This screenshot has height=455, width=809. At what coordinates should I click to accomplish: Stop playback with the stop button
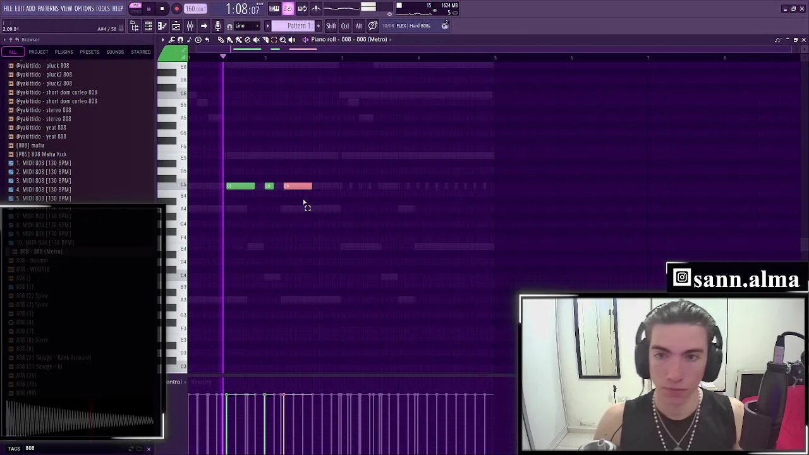(x=162, y=9)
